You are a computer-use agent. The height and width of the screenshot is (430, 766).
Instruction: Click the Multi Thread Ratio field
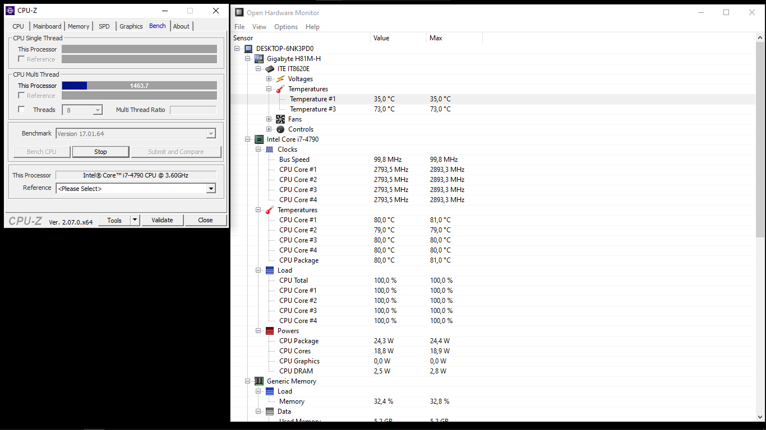click(x=193, y=110)
